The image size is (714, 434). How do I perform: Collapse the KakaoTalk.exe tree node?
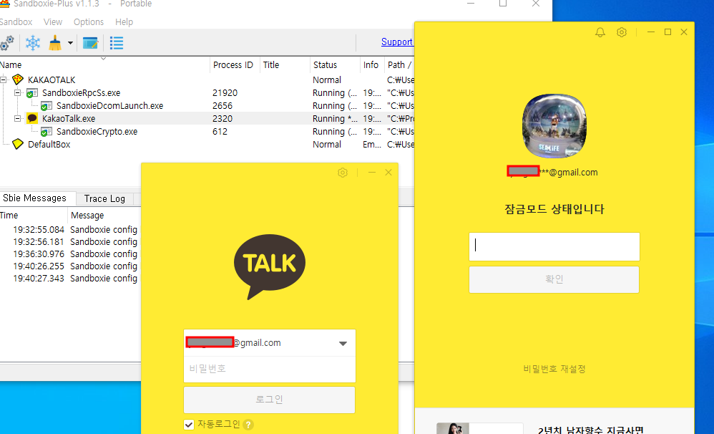(17, 119)
